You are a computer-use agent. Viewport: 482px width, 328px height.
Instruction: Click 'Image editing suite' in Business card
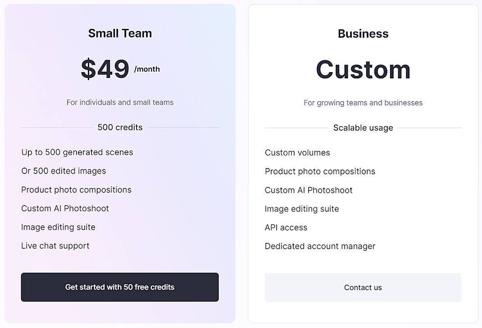302,209
